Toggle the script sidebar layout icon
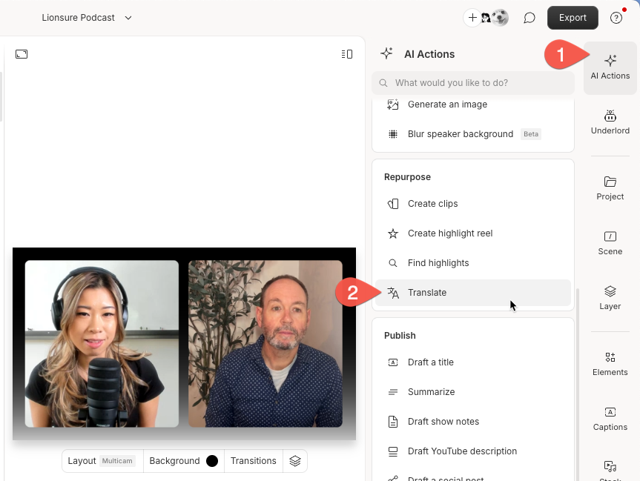 [347, 54]
